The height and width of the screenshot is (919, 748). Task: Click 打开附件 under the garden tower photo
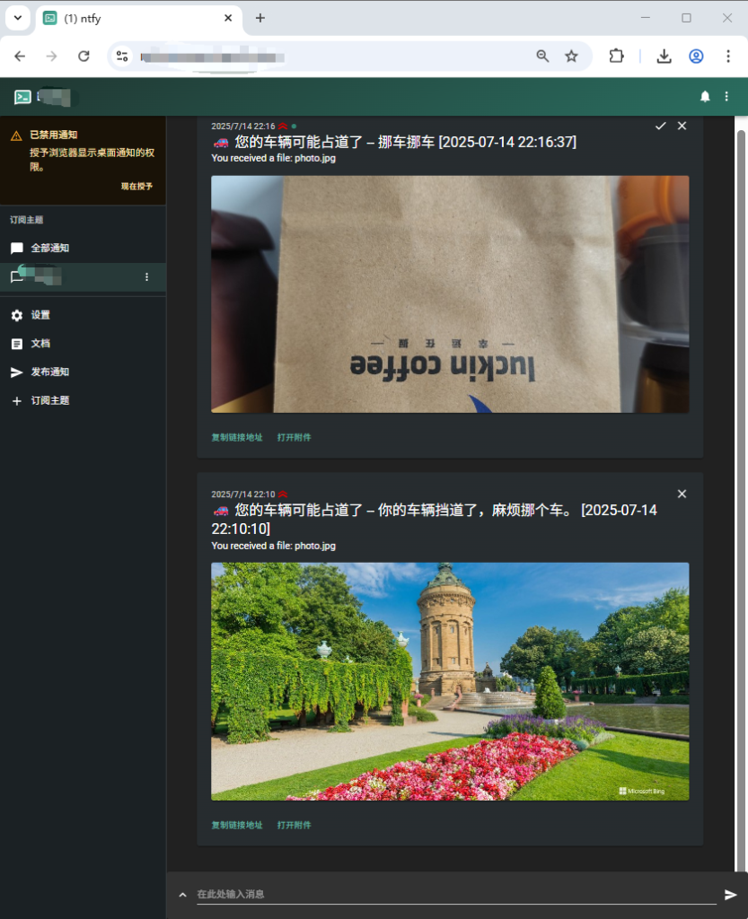(294, 826)
